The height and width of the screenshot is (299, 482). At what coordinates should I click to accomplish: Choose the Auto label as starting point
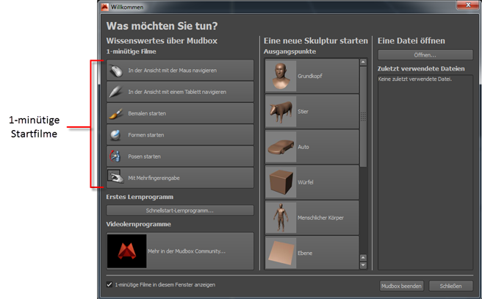[303, 147]
